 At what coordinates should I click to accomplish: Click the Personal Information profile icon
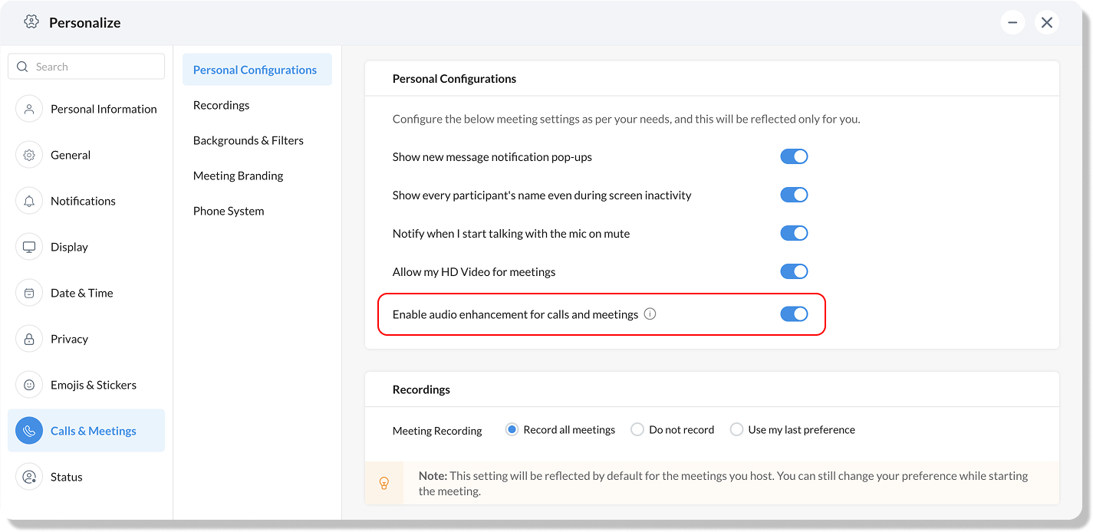(29, 109)
